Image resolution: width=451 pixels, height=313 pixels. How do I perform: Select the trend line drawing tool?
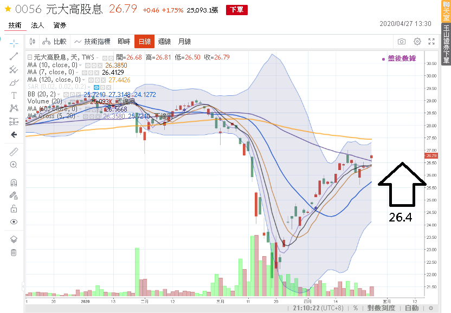tap(14, 56)
